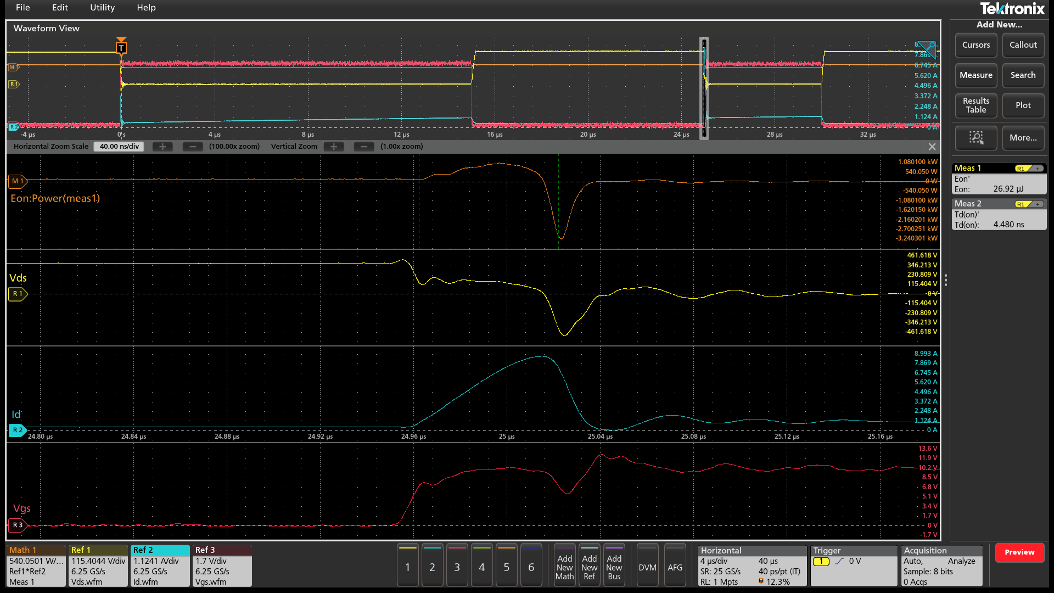
Task: Click the zoom box selection icon
Action: pyautogui.click(x=975, y=137)
